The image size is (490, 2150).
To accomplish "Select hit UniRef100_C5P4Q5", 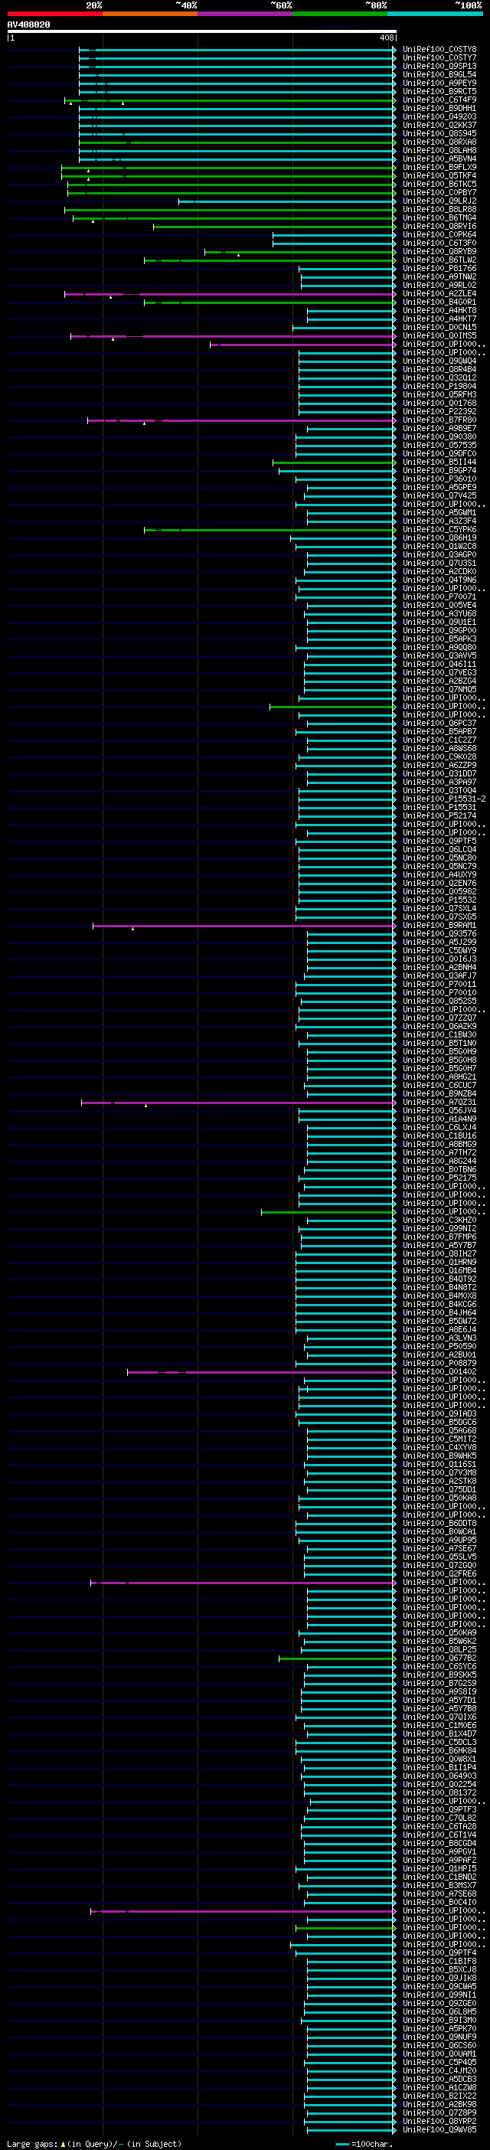I will point(439,2063).
